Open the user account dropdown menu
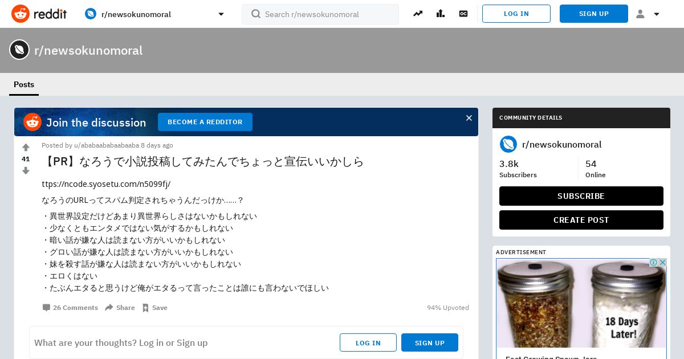This screenshot has height=359, width=684. pyautogui.click(x=648, y=14)
